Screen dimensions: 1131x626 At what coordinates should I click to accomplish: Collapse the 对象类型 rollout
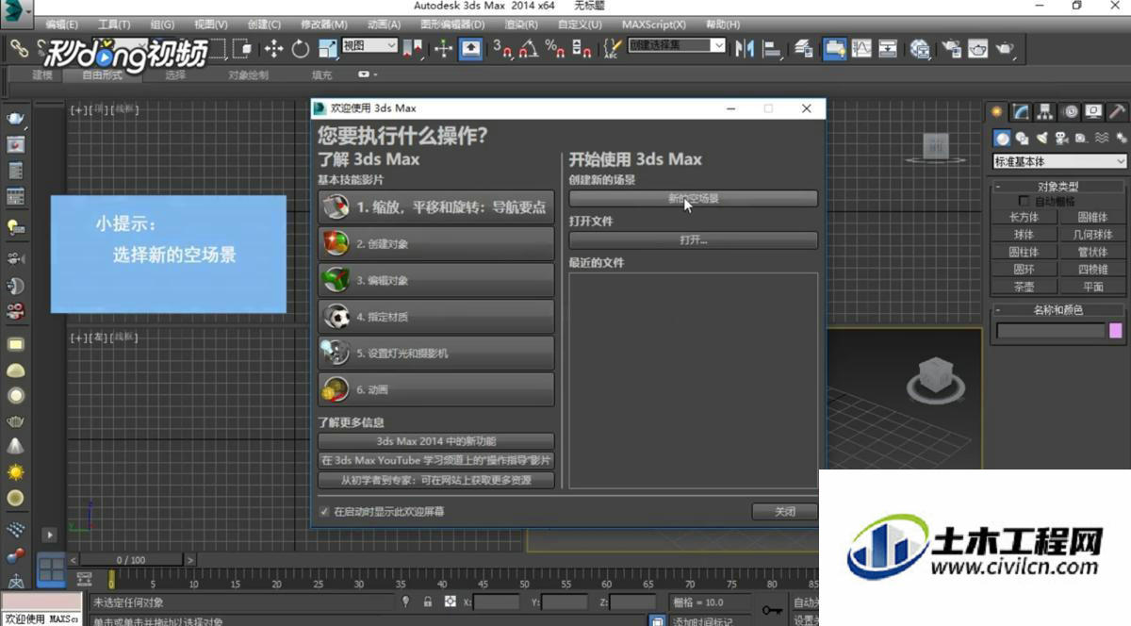[x=1058, y=187]
